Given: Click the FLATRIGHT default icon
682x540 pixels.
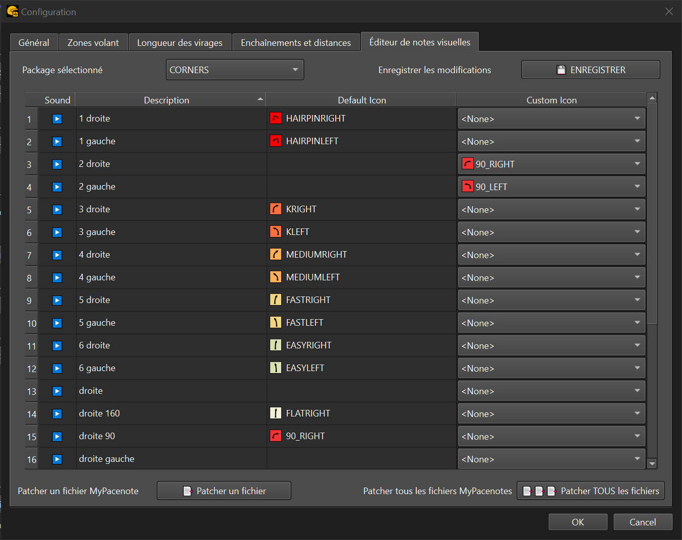Looking at the screenshot, I should [x=276, y=413].
